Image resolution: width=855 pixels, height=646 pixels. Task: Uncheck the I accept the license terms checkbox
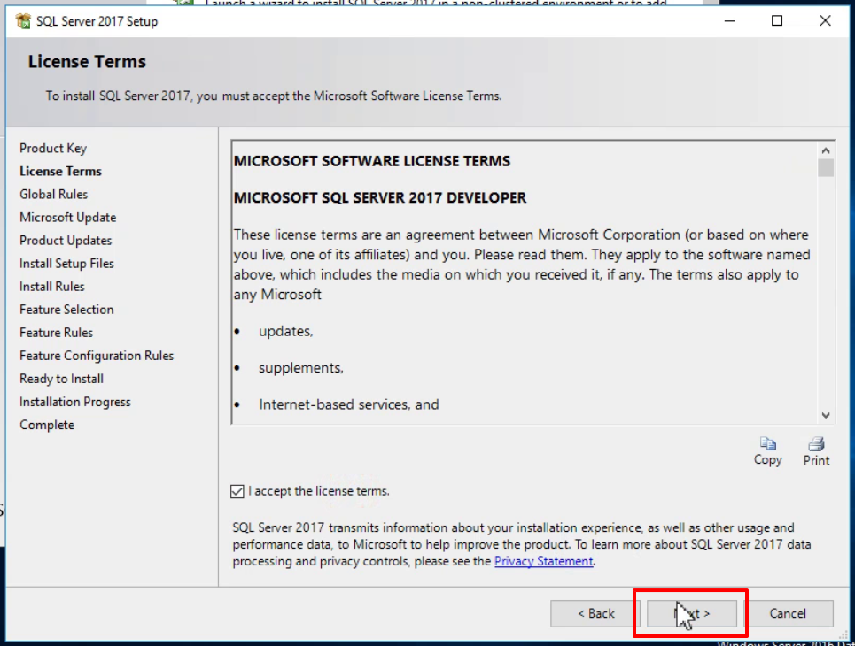tap(237, 491)
